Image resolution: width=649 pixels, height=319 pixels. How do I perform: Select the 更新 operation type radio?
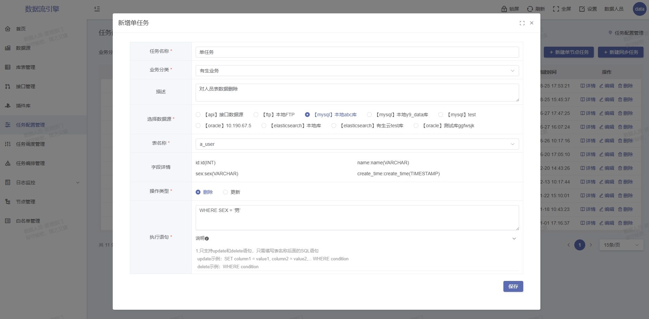tap(225, 192)
